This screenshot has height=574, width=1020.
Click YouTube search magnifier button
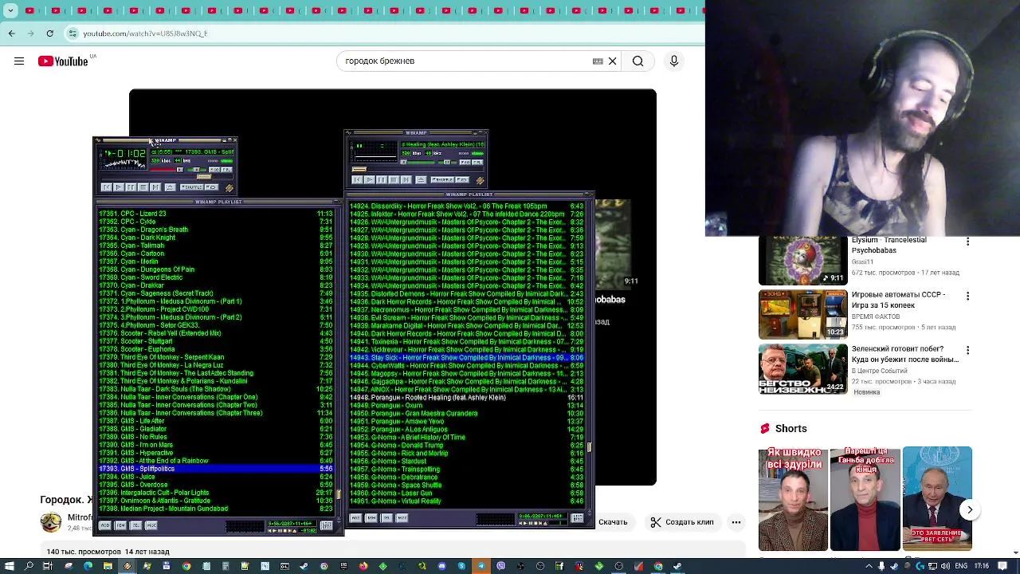[x=637, y=61]
